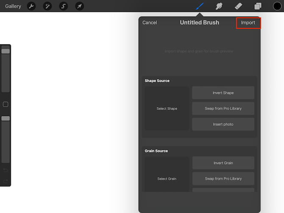Open the Layers panel
The height and width of the screenshot is (213, 284).
coord(258,6)
